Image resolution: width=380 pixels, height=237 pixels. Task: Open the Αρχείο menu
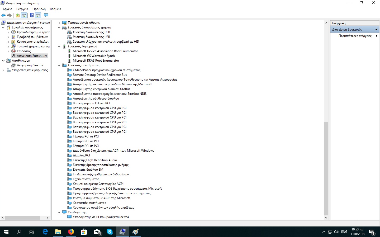7,9
